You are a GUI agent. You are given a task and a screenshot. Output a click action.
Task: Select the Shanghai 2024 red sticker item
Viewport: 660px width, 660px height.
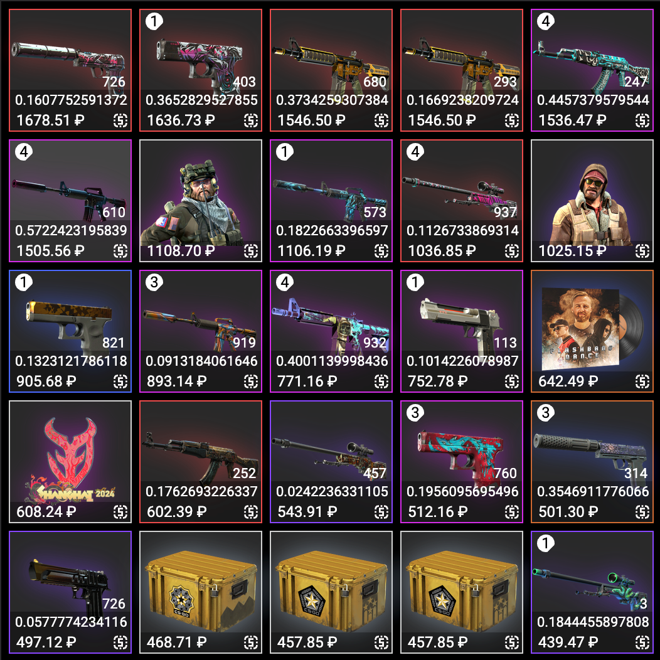coord(70,462)
